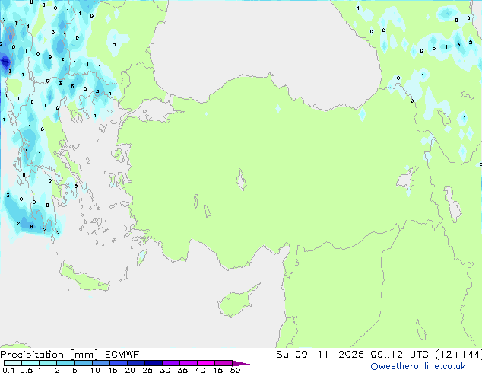Image resolution: width=482 pixels, height=373 pixels.
Task: Click the date "09-11-2025" text
Action: (329, 355)
